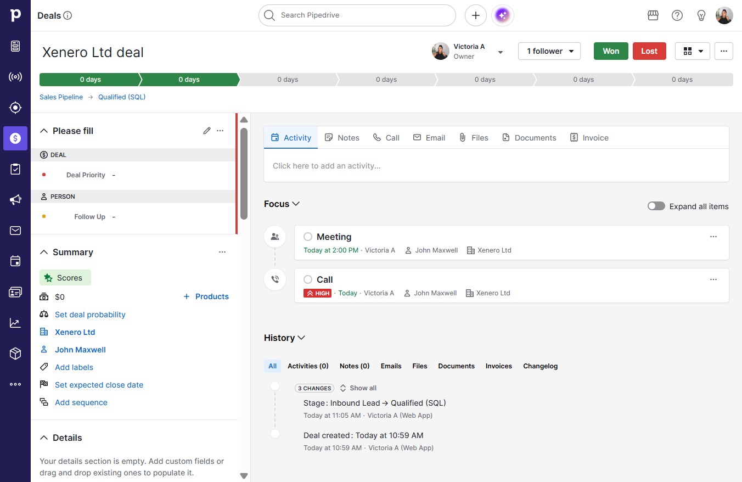742x482 pixels.
Task: Collapse the Please fill section
Action: coord(44,131)
